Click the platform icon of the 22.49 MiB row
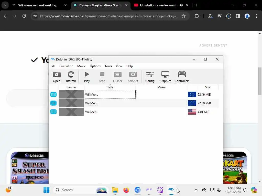 point(53,94)
